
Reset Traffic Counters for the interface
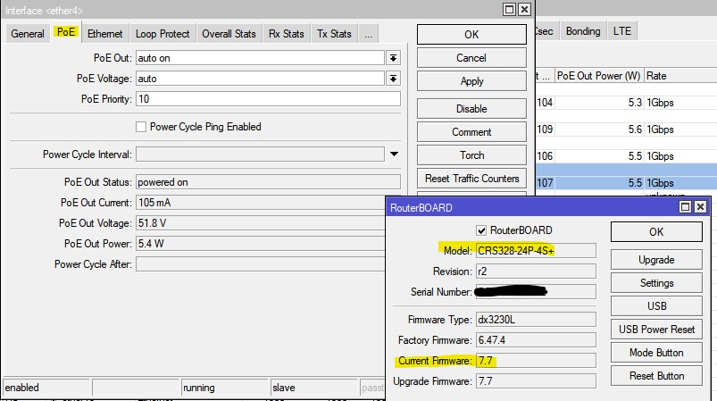pos(471,179)
